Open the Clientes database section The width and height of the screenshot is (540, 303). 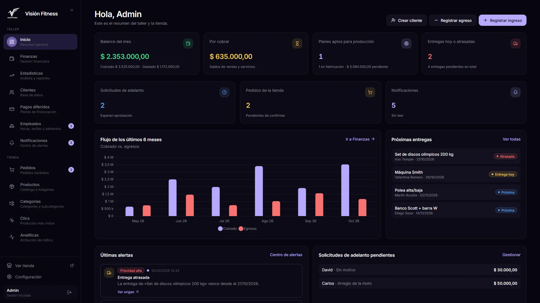click(x=40, y=92)
